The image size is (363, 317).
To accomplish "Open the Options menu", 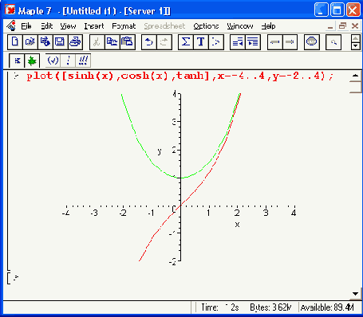I will coord(206,26).
